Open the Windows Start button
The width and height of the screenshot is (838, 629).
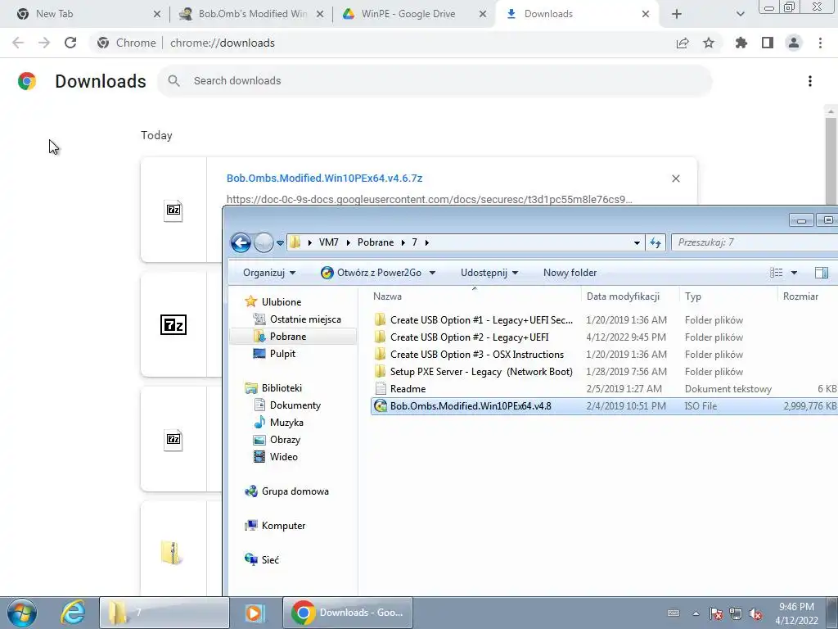coord(21,613)
